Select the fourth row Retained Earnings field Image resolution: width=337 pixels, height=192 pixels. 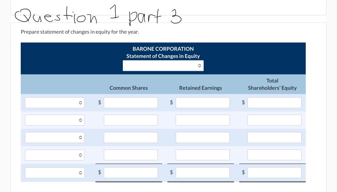pyautogui.click(x=202, y=155)
